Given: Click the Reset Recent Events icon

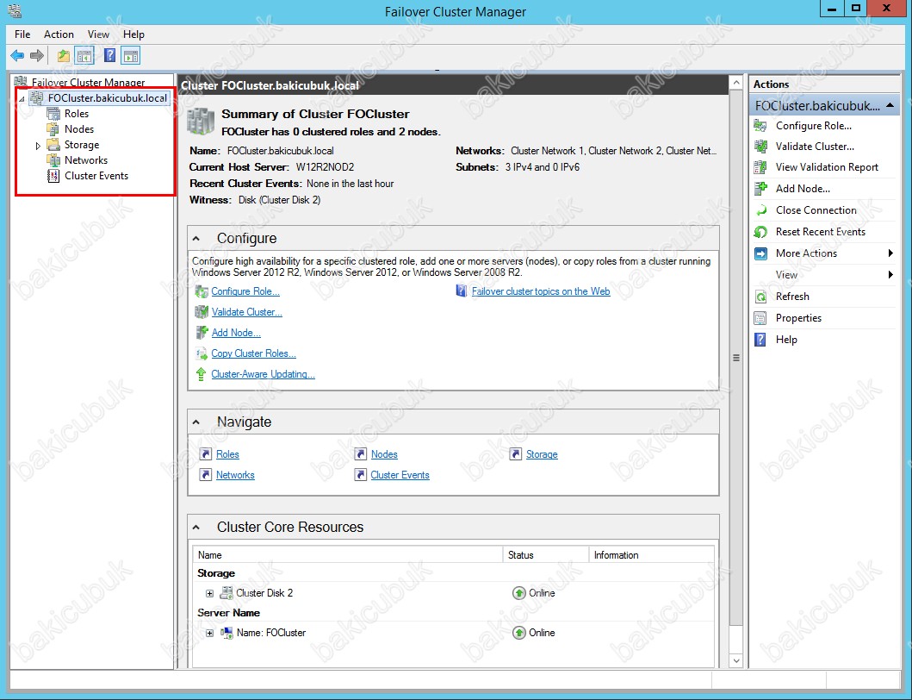Looking at the screenshot, I should 760,232.
